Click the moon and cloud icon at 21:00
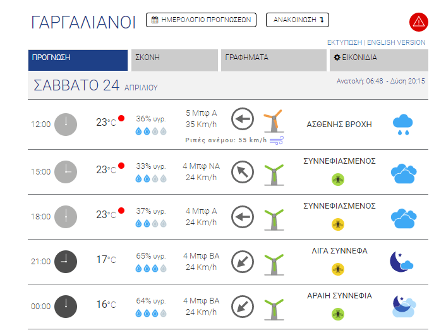 (x=401, y=262)
